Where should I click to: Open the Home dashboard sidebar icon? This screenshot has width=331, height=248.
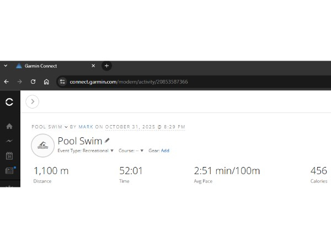(9, 126)
